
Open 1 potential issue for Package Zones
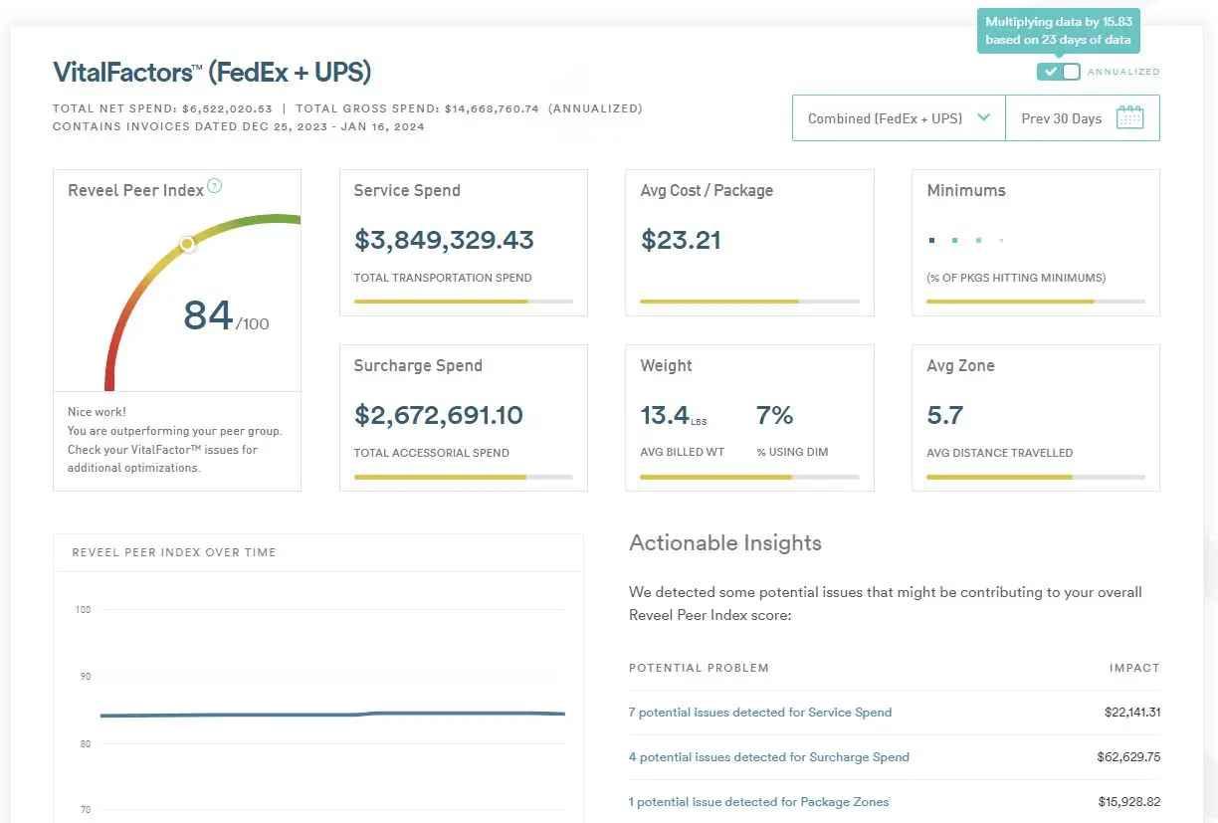[759, 802]
